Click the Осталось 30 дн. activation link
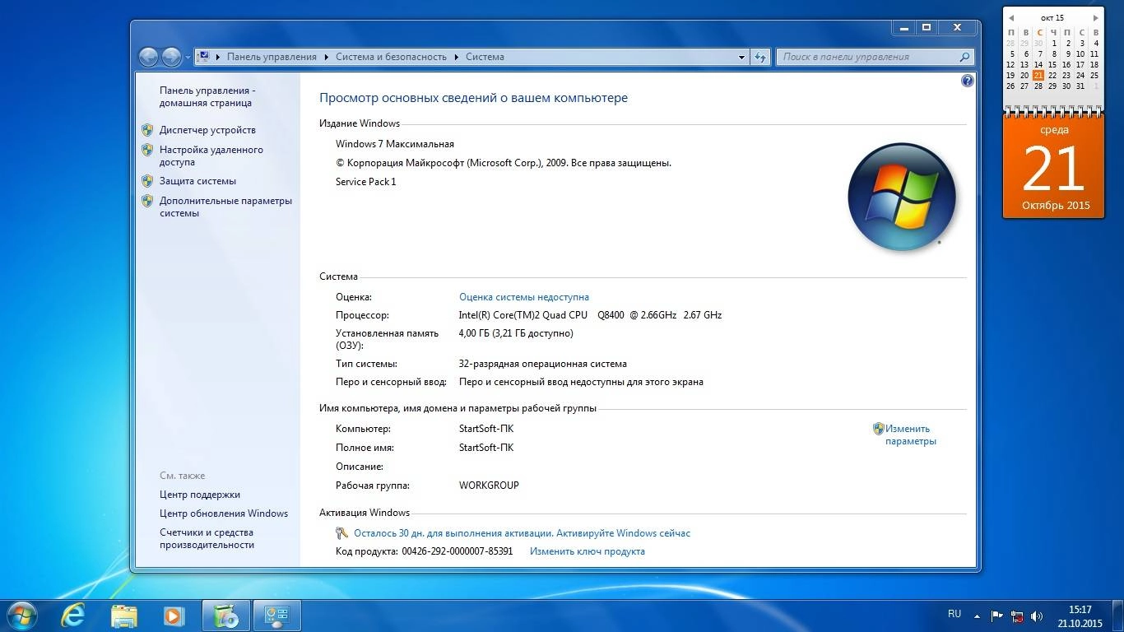1124x632 pixels. tap(522, 533)
